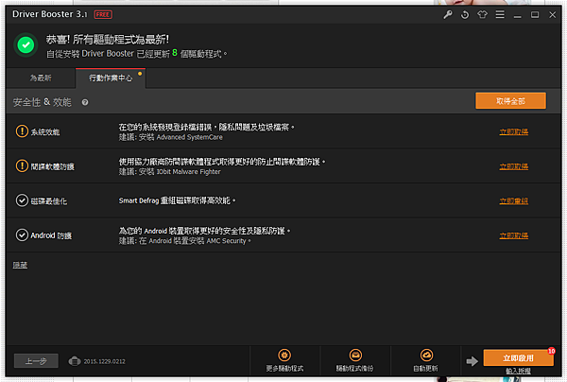The height and width of the screenshot is (382, 567).
Task: Select the database version text 2015.1229.0212
Action: 105,361
